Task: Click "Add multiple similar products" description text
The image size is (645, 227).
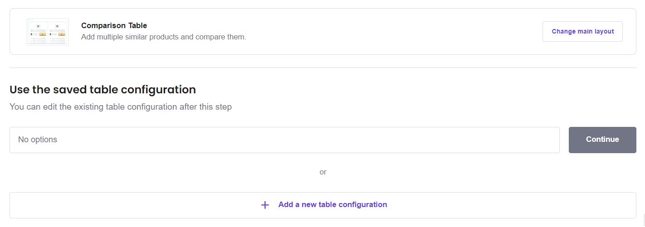Action: click(x=163, y=37)
